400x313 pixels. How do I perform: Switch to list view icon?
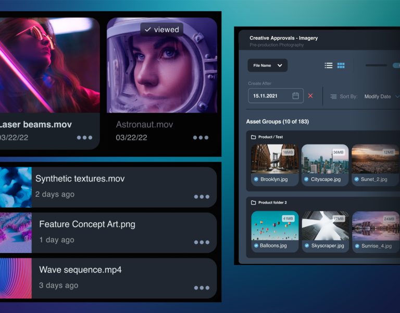pyautogui.click(x=329, y=66)
